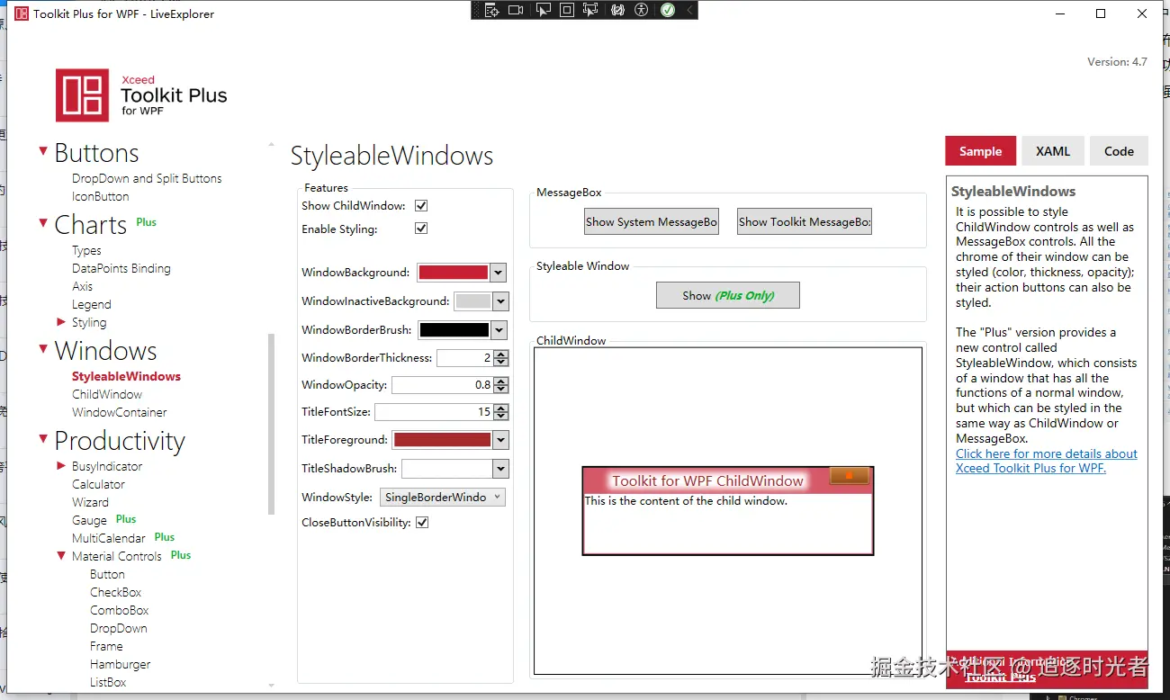Viewport: 1170px width, 700px height.
Task: Select the Types item under Charts
Action: (x=86, y=250)
